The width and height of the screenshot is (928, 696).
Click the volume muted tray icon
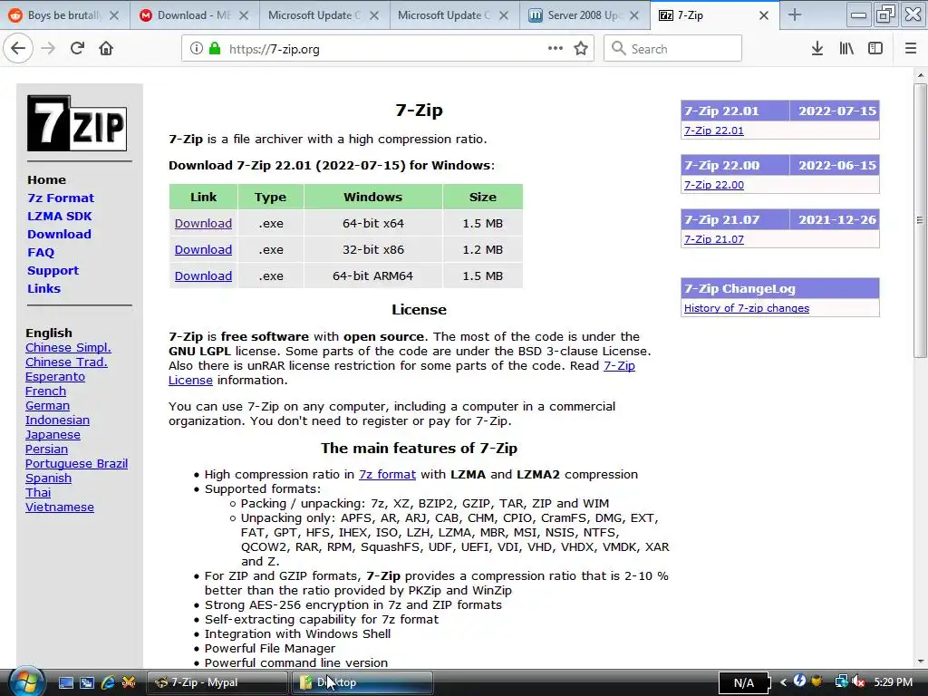coord(858,681)
